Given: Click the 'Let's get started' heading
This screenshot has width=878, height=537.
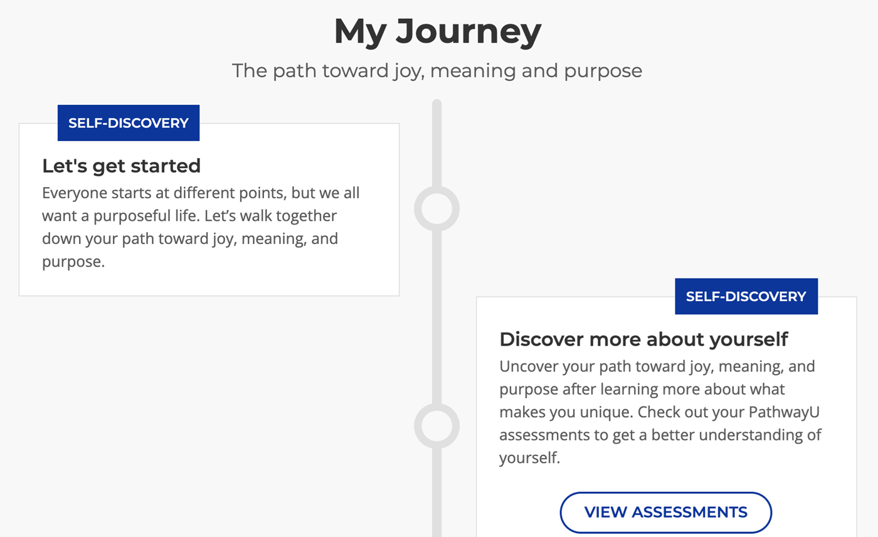Looking at the screenshot, I should (121, 166).
